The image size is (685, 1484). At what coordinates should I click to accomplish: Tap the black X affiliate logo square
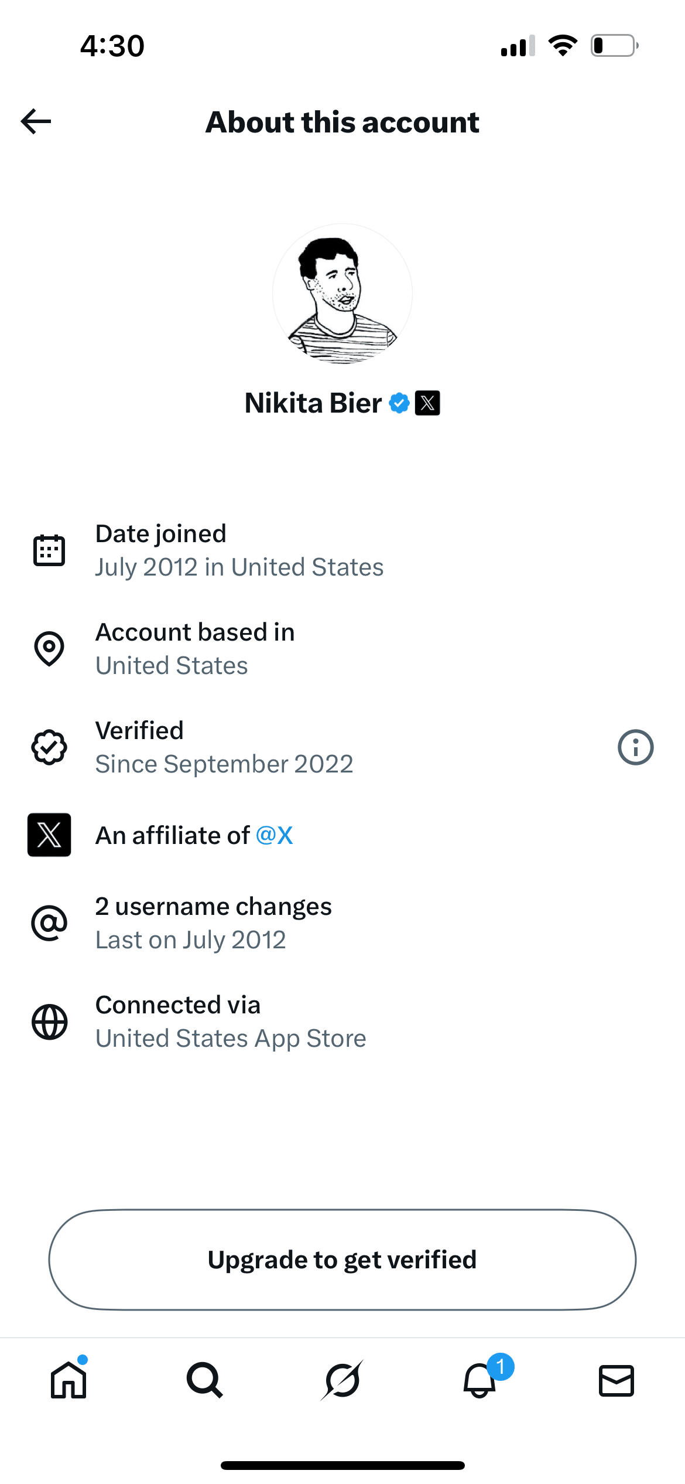click(x=49, y=835)
